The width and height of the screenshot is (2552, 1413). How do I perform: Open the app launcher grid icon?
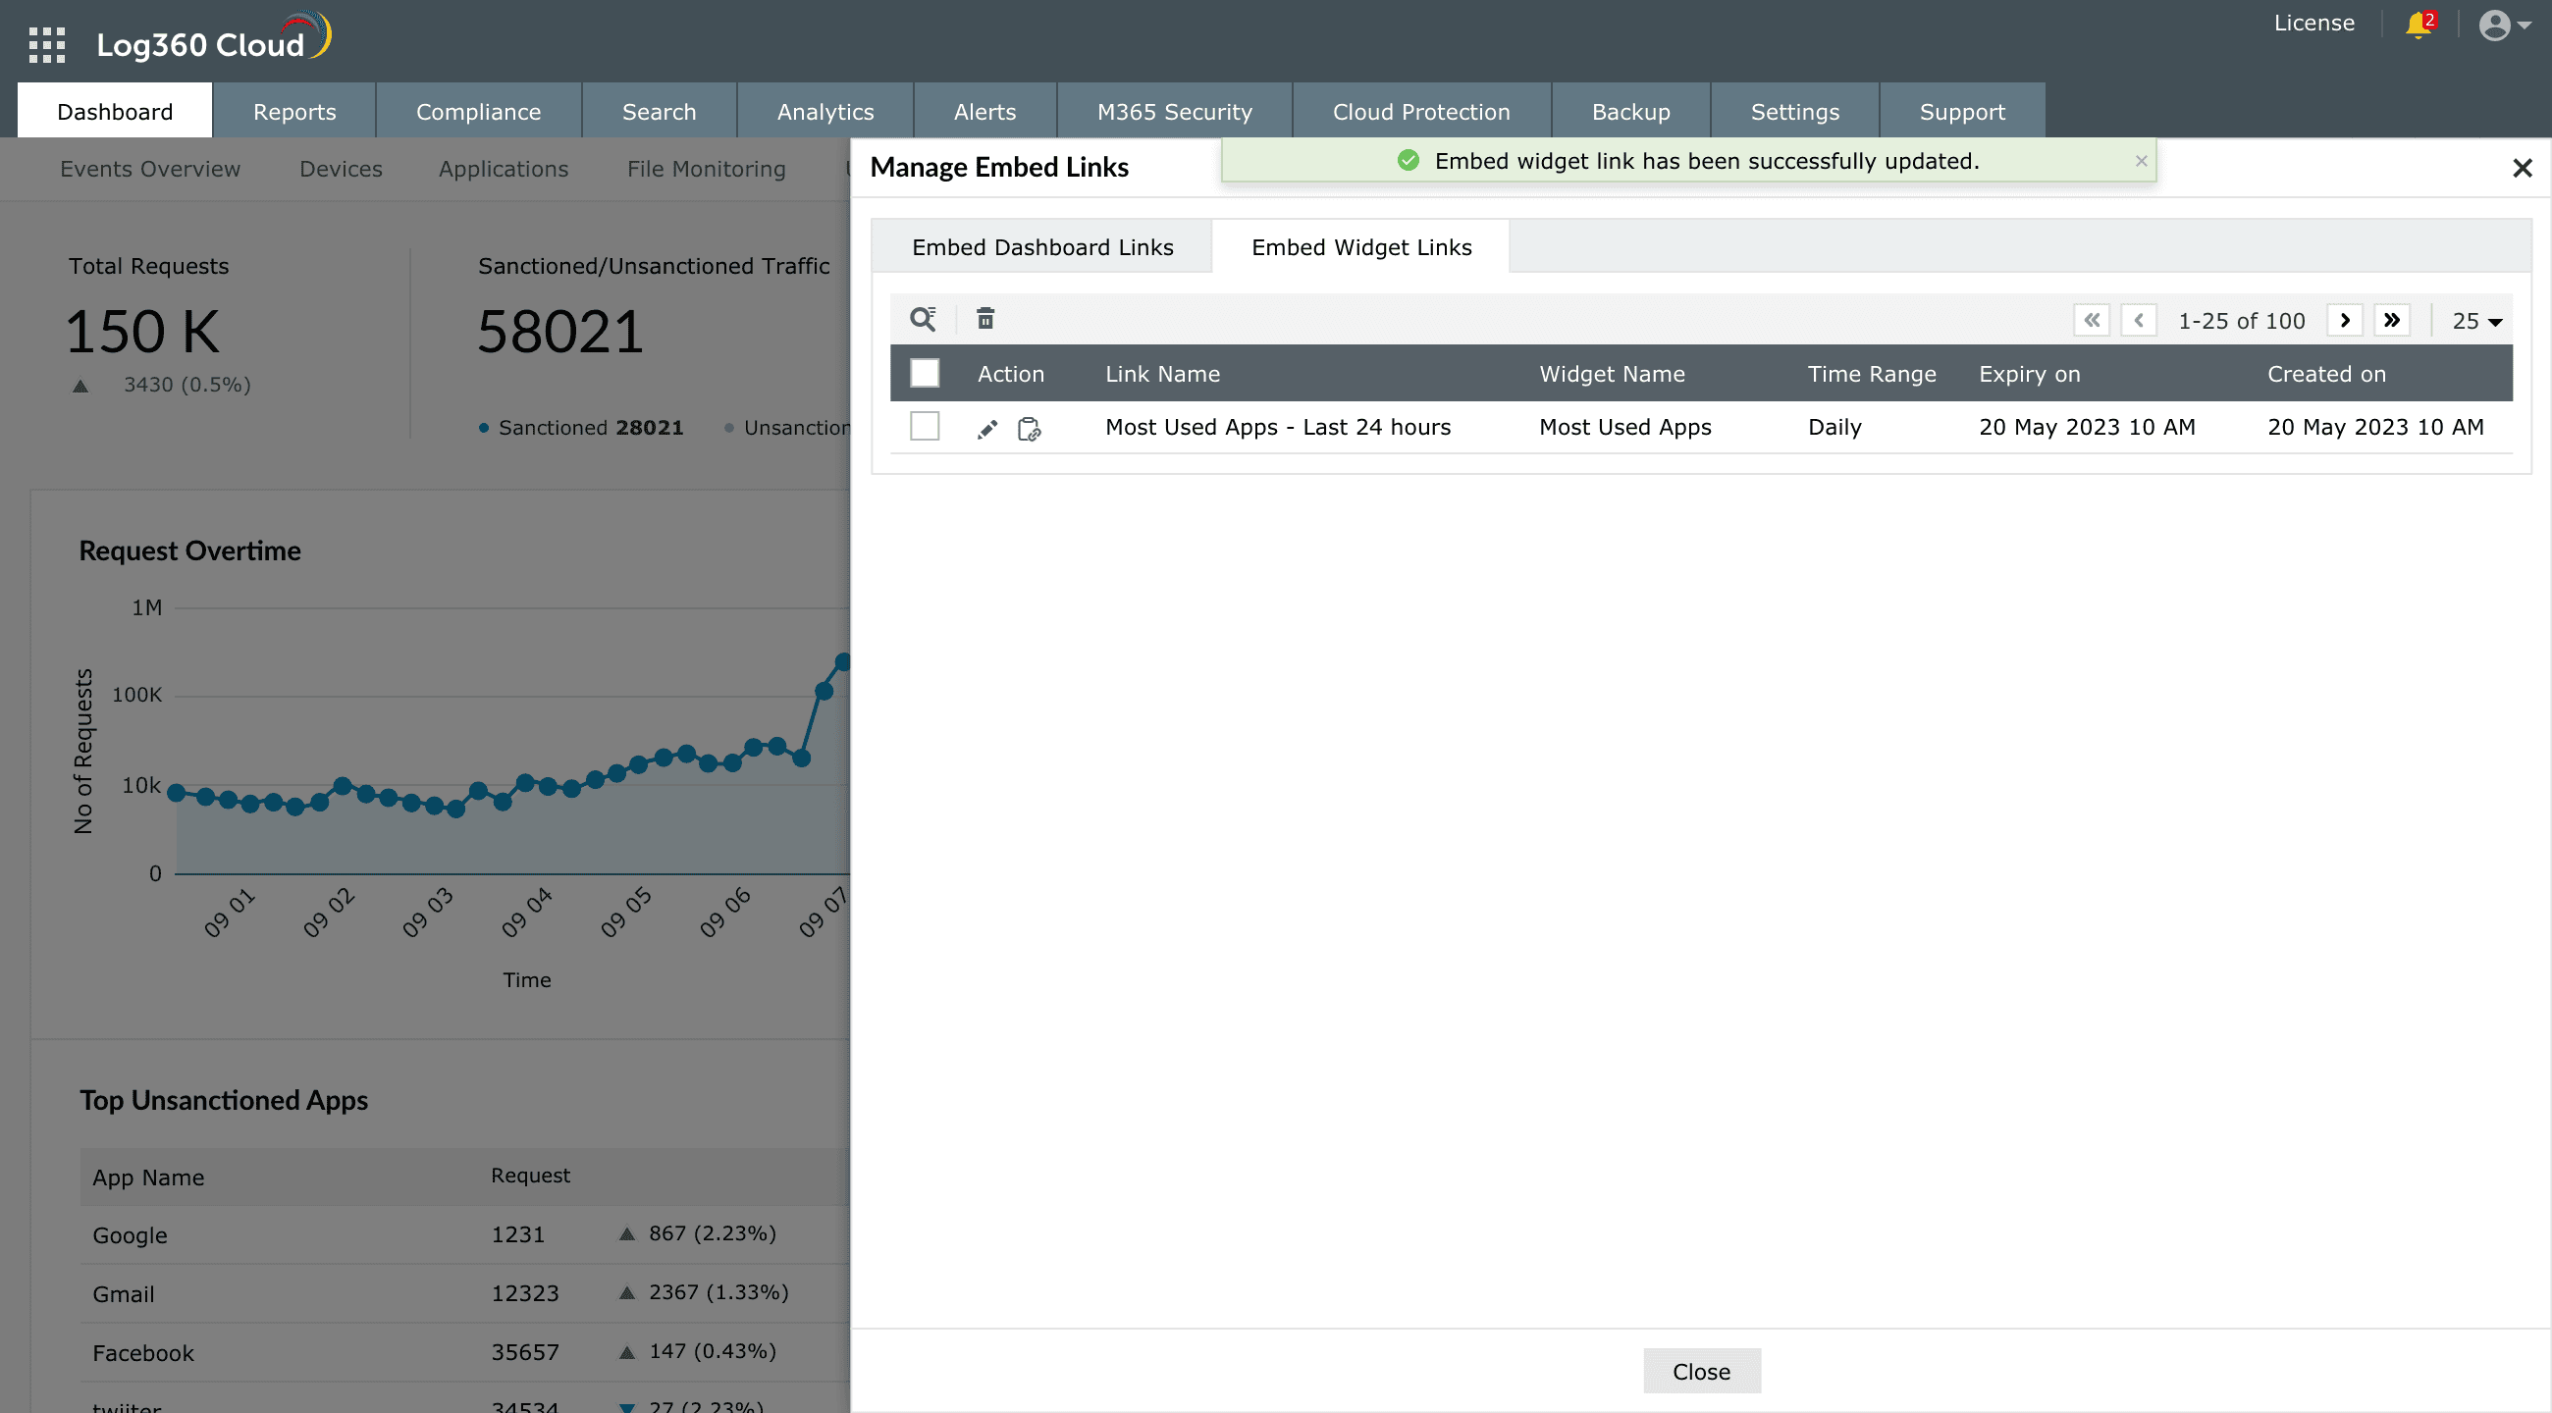pyautogui.click(x=46, y=44)
